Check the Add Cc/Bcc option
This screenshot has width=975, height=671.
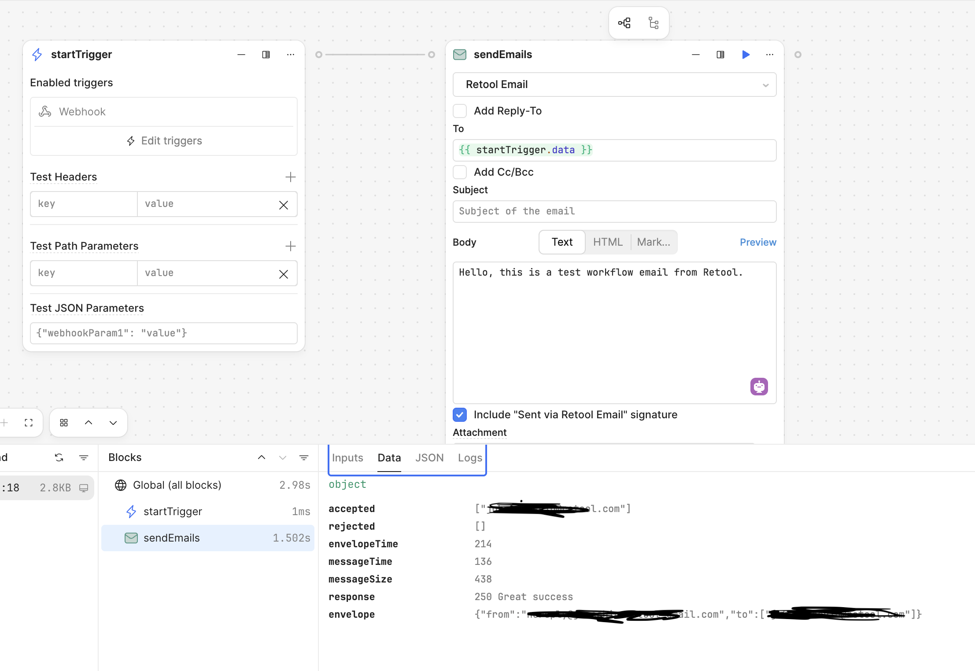(x=460, y=172)
